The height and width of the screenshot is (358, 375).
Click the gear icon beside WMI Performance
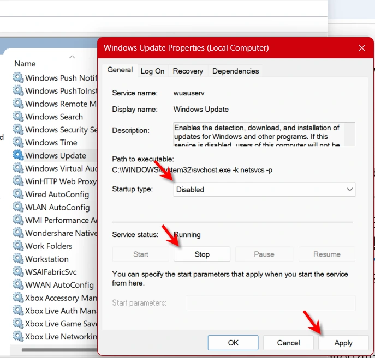point(18,220)
